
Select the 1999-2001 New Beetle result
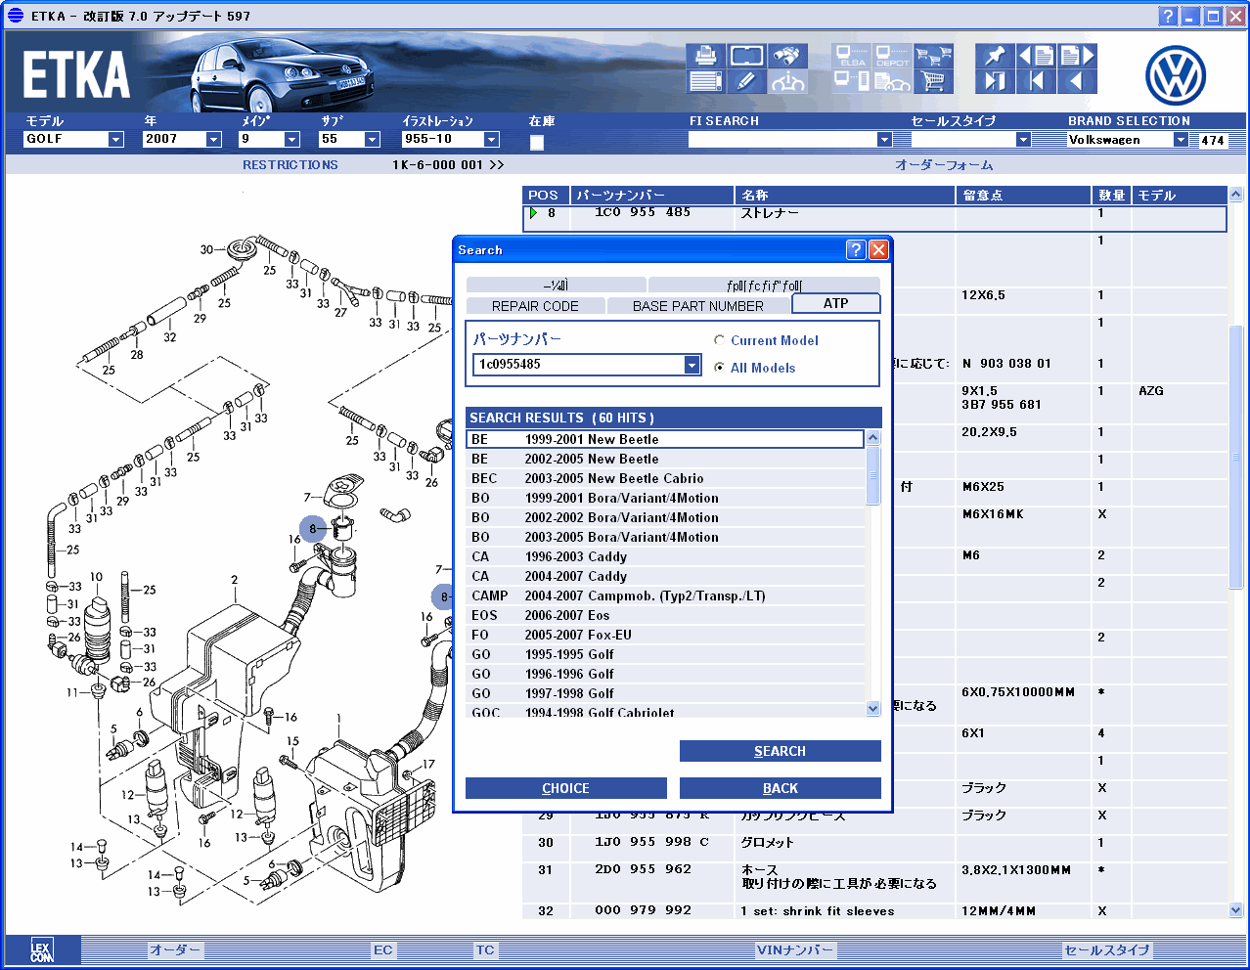click(665, 439)
